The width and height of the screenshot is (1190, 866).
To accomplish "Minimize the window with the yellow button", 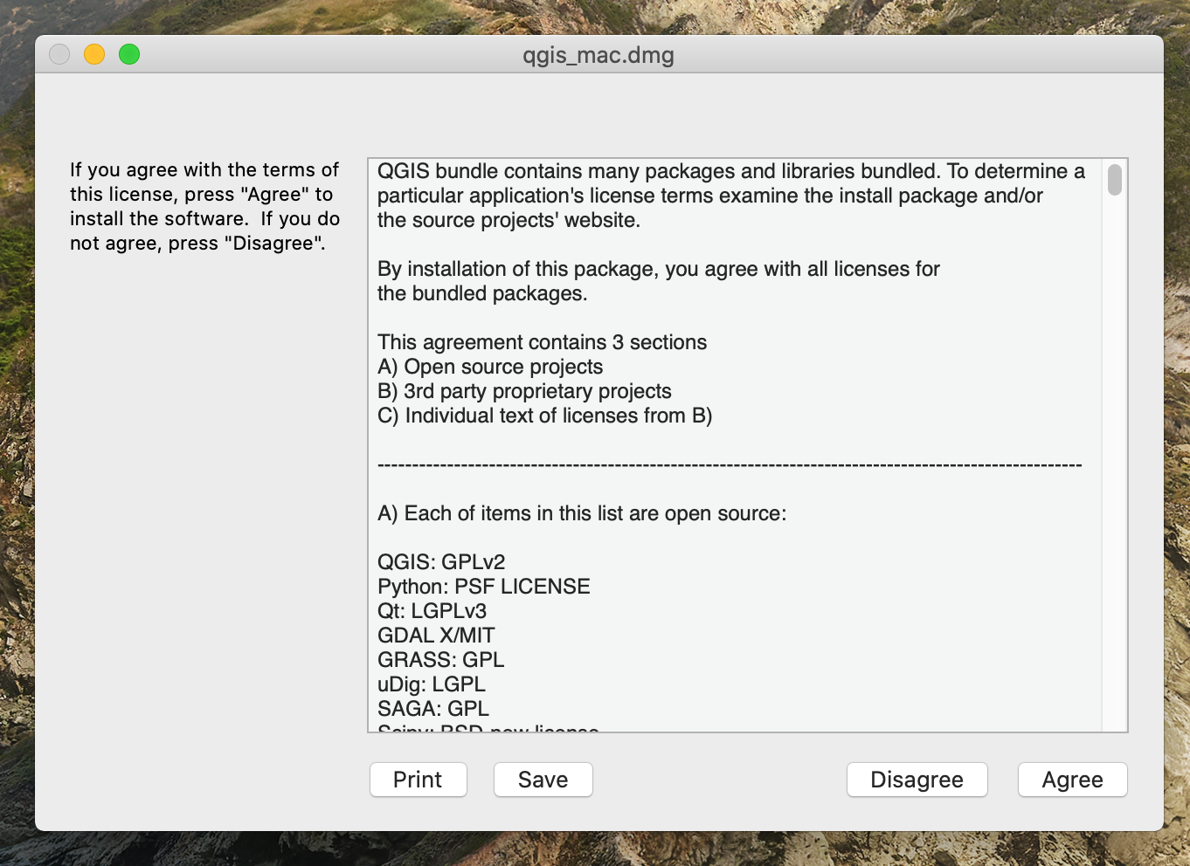I will tap(94, 54).
